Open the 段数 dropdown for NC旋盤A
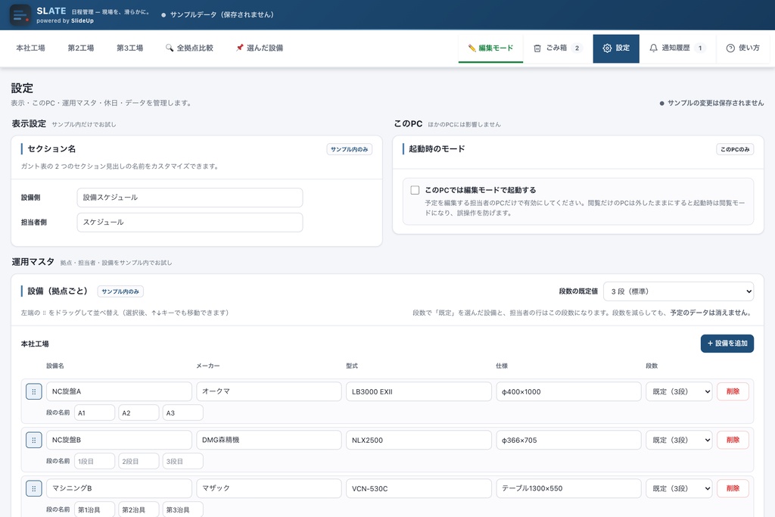 [679, 391]
